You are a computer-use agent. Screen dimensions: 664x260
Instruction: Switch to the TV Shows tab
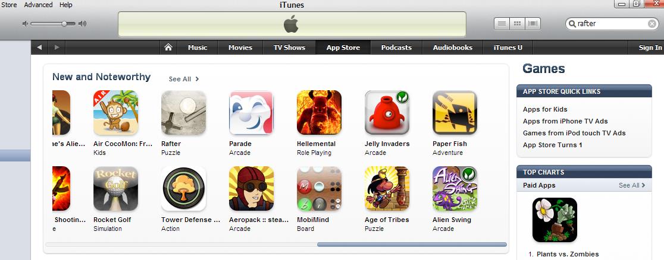point(289,47)
